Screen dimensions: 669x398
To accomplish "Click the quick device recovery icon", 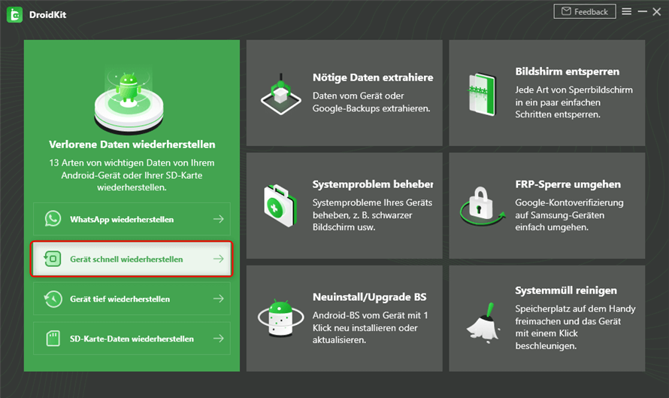I will 53,259.
